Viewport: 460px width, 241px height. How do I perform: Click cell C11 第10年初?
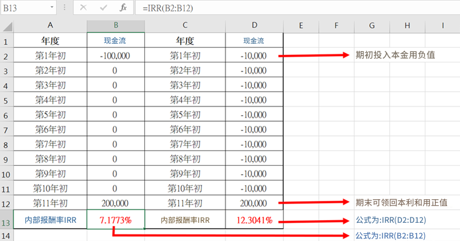[185, 188]
